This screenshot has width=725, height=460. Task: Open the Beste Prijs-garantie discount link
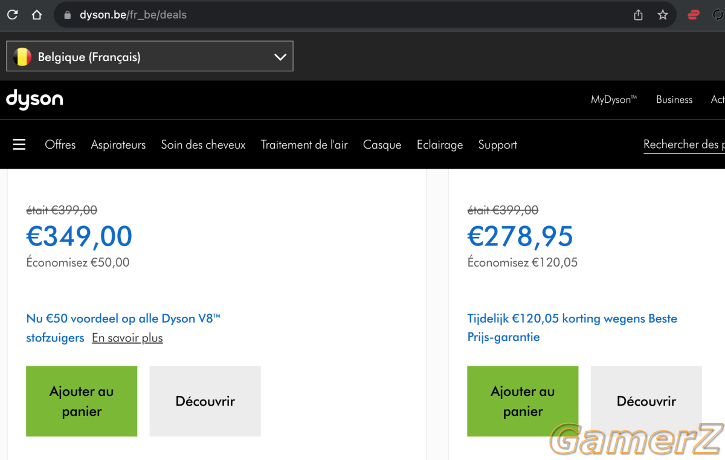[572, 328]
